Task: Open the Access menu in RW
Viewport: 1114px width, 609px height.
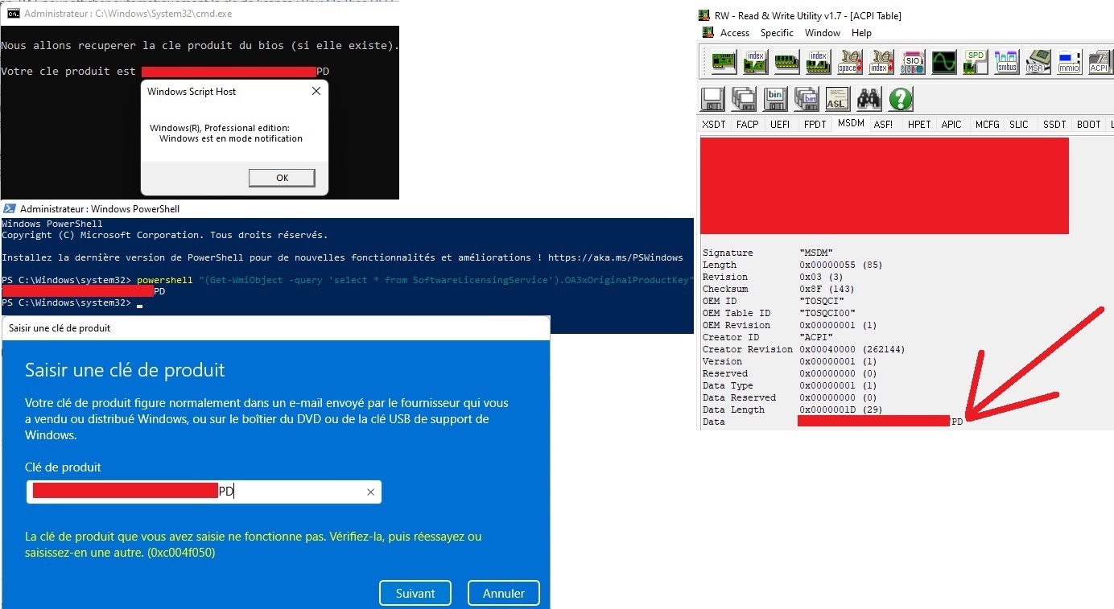Action: [x=735, y=33]
